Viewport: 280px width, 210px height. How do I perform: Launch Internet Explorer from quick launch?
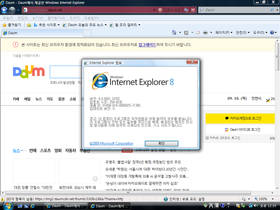33,206
